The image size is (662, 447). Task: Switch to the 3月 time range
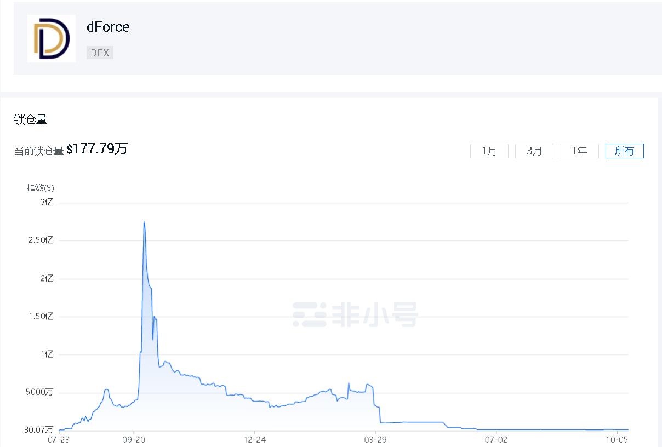534,151
